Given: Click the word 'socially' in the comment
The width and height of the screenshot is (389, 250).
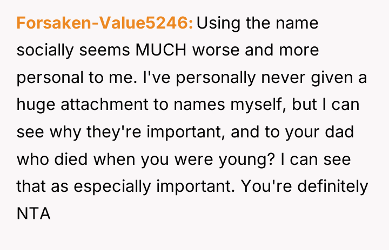Looking at the screenshot, I should tap(45, 51).
